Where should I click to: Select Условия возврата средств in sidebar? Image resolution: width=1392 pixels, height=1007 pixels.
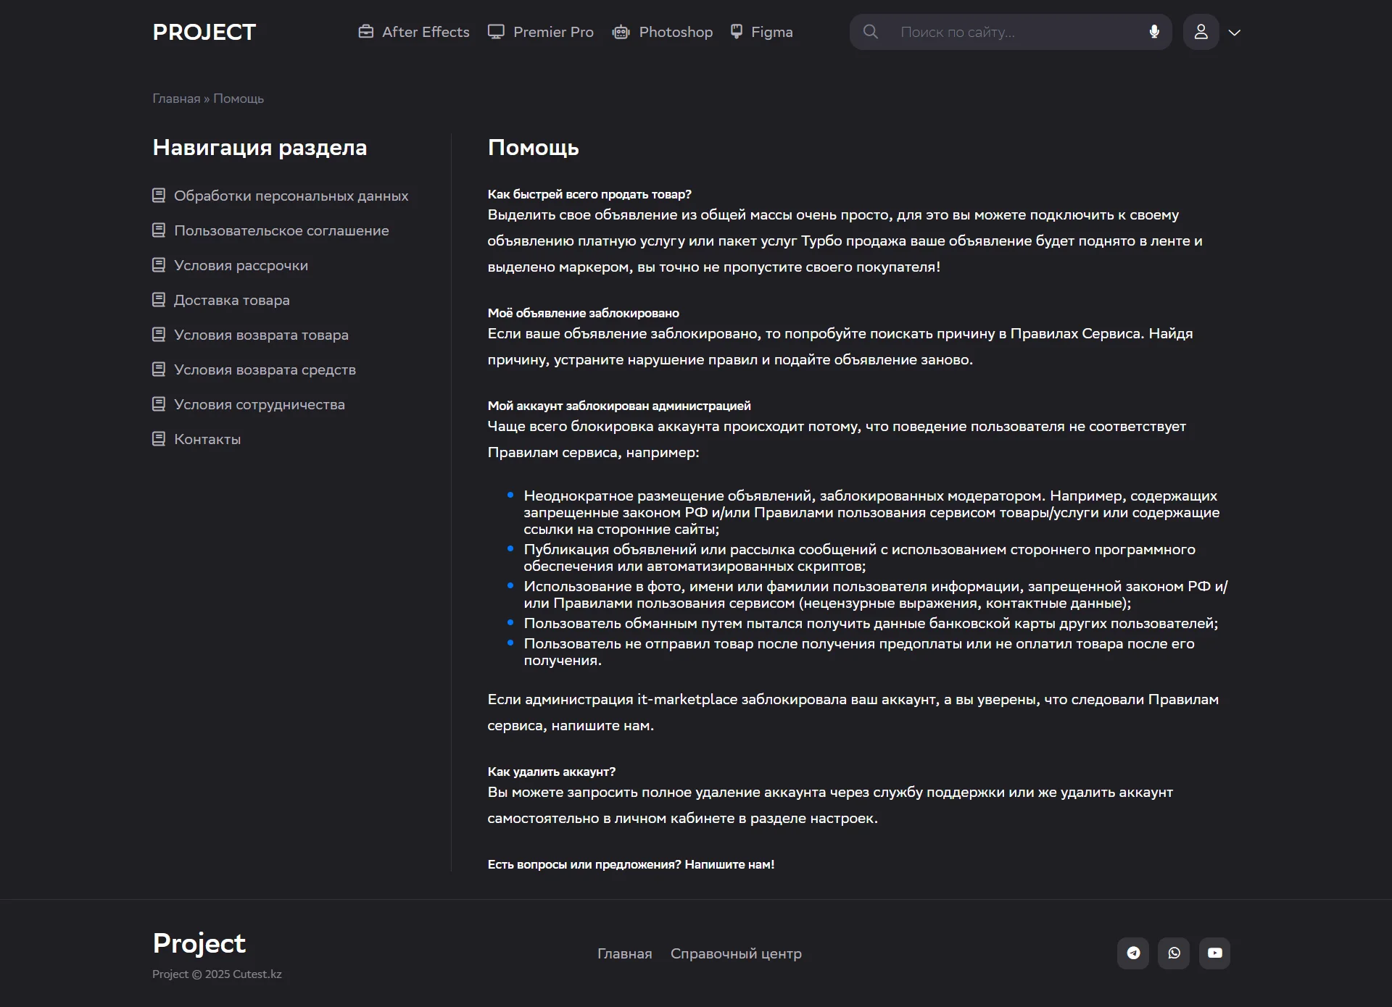[x=265, y=369]
